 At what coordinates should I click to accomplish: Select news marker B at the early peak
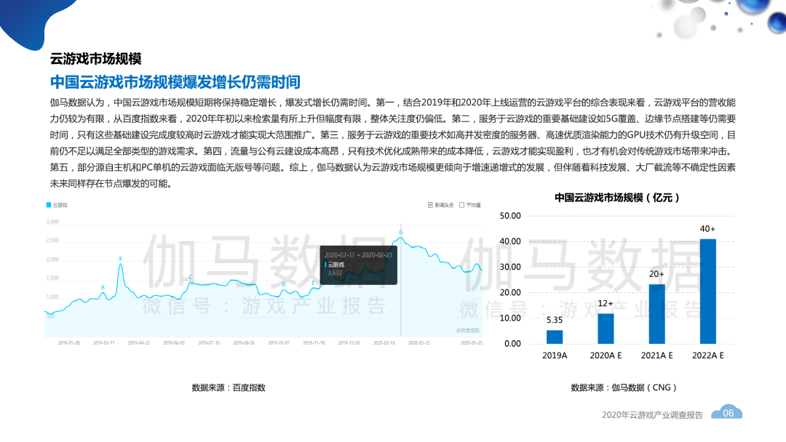[x=120, y=258]
